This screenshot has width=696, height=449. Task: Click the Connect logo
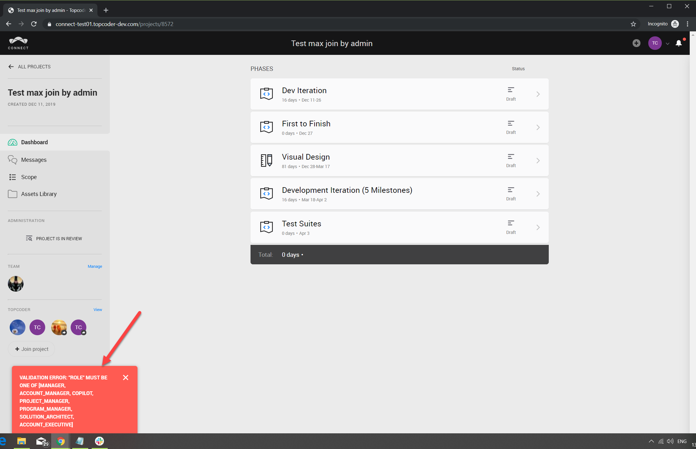coord(18,43)
